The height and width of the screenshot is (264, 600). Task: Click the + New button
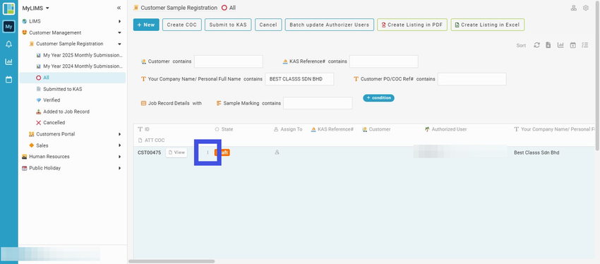click(146, 25)
